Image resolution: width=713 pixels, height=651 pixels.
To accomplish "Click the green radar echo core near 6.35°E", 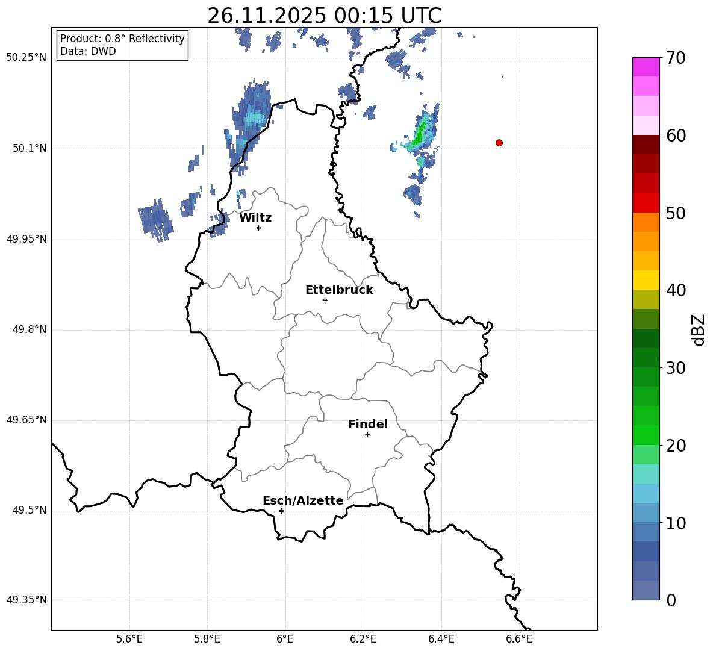I will [420, 132].
